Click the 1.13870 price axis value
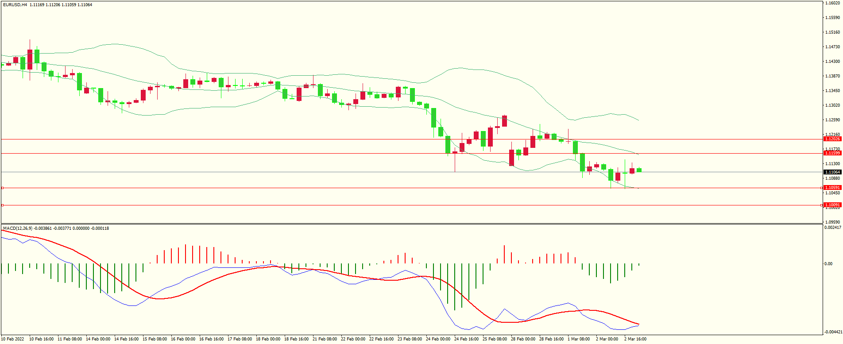843x344 pixels. click(833, 76)
